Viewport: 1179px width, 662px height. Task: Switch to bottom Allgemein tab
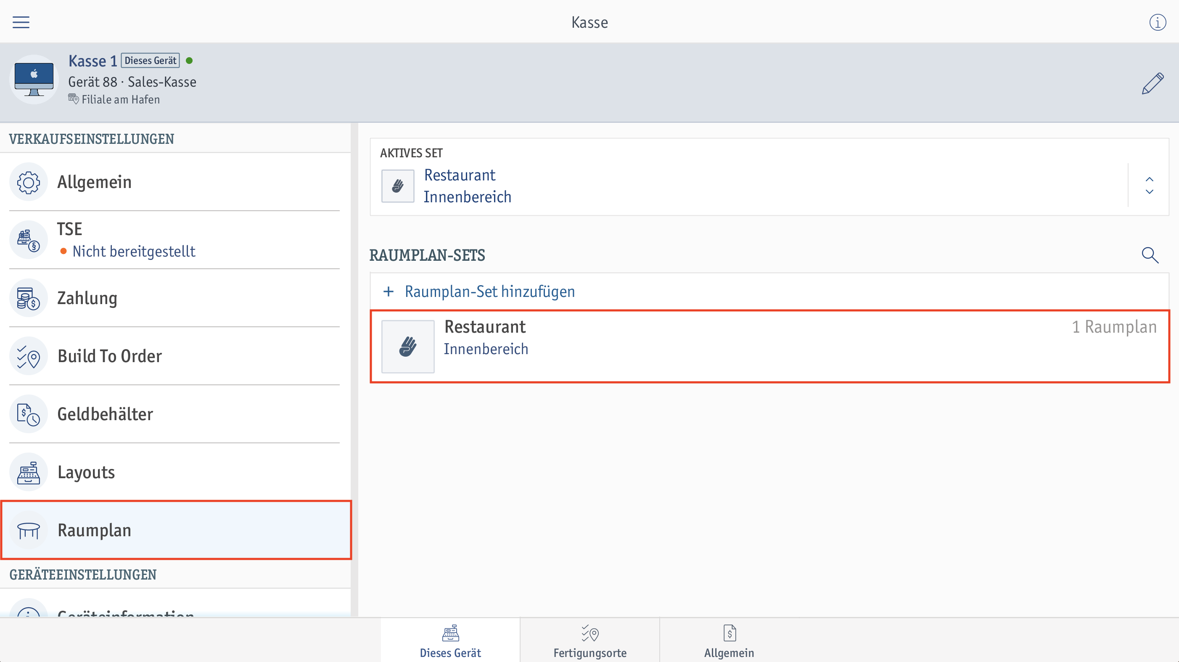coord(729,641)
